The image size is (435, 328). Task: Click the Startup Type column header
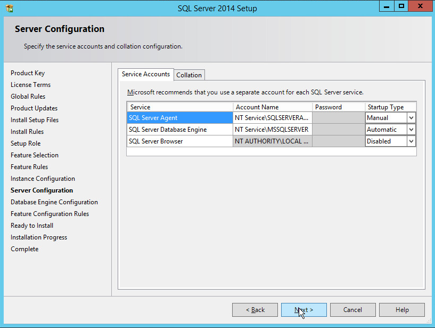point(390,107)
